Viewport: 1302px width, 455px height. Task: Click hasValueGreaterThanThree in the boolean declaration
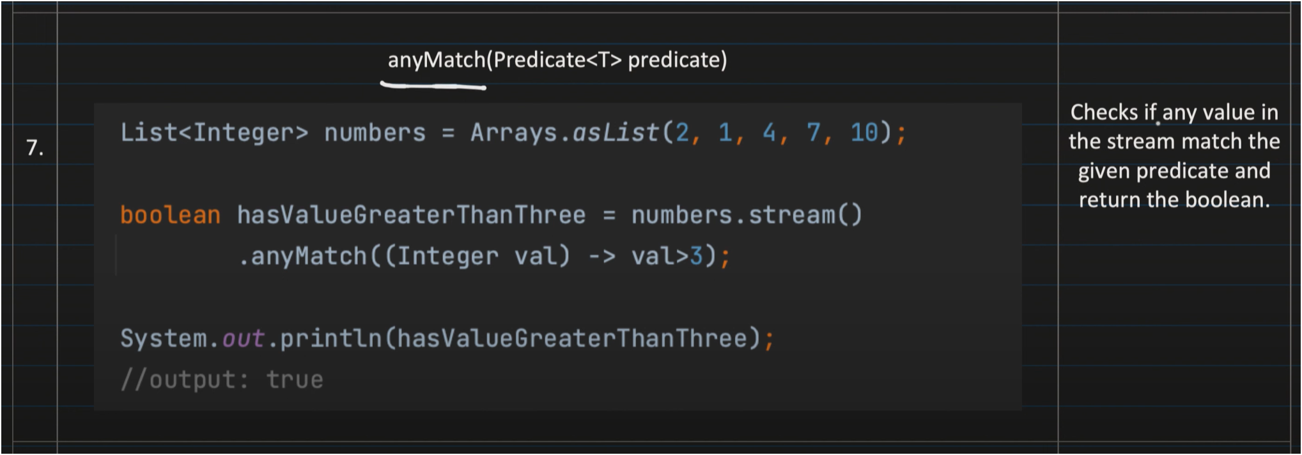click(411, 215)
